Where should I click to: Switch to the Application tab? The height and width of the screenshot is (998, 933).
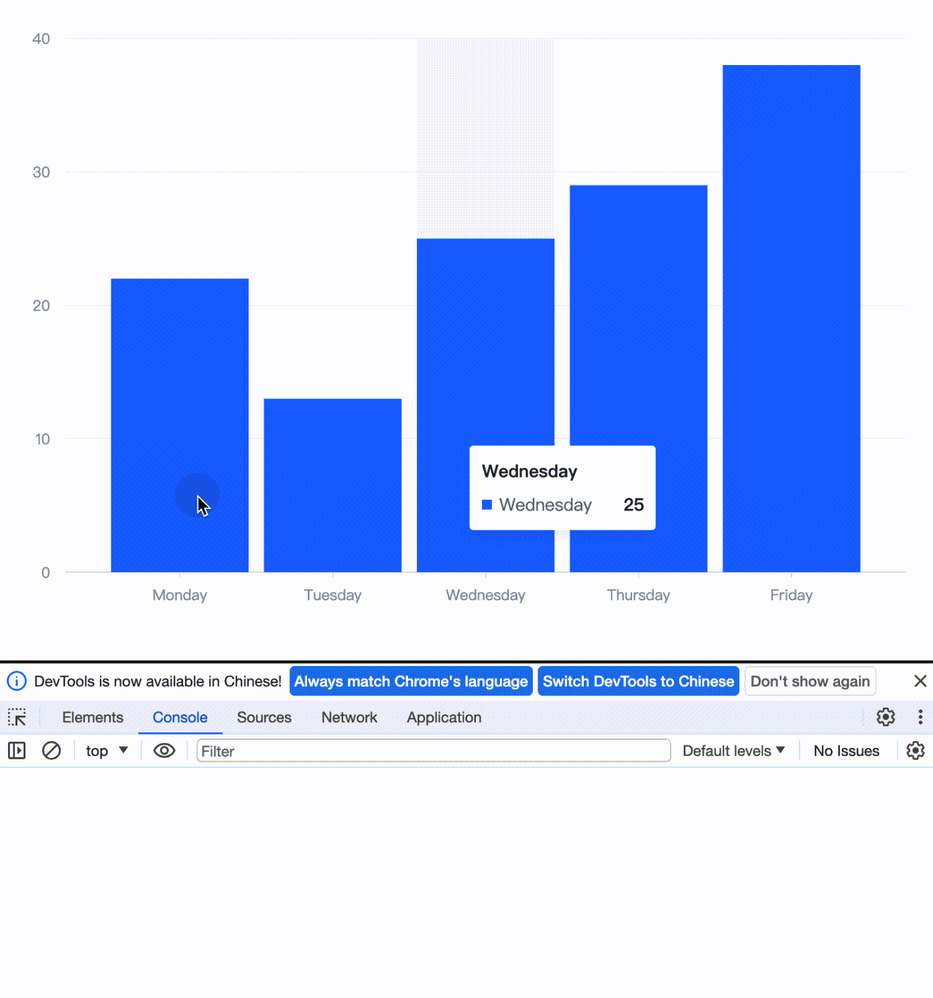tap(444, 717)
